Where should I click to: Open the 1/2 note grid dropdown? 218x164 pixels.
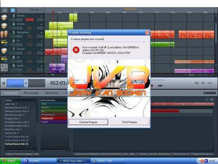[36, 10]
